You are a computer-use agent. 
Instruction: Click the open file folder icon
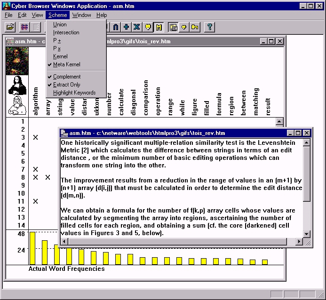(10, 27)
